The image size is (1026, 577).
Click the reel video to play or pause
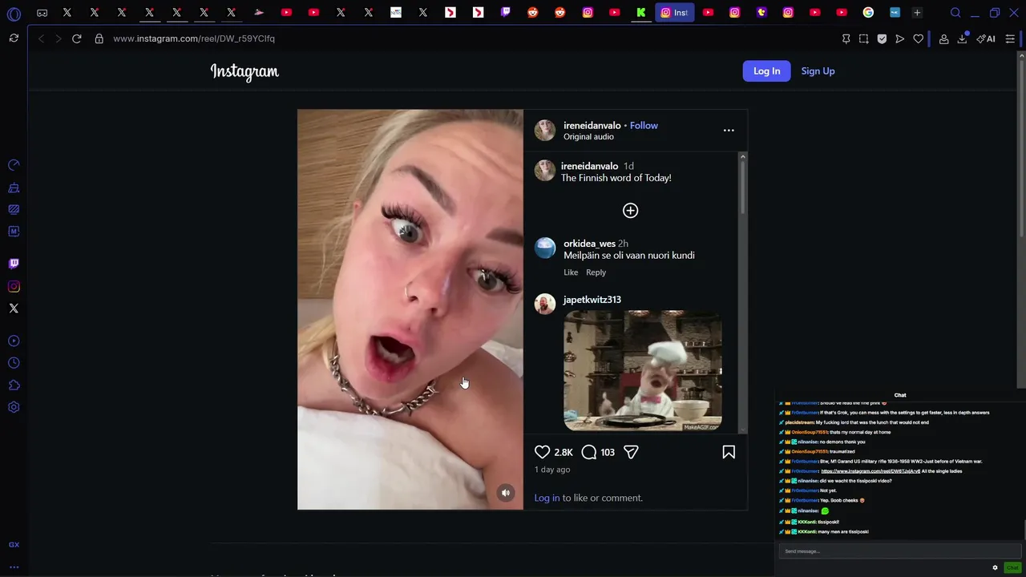[410, 309]
